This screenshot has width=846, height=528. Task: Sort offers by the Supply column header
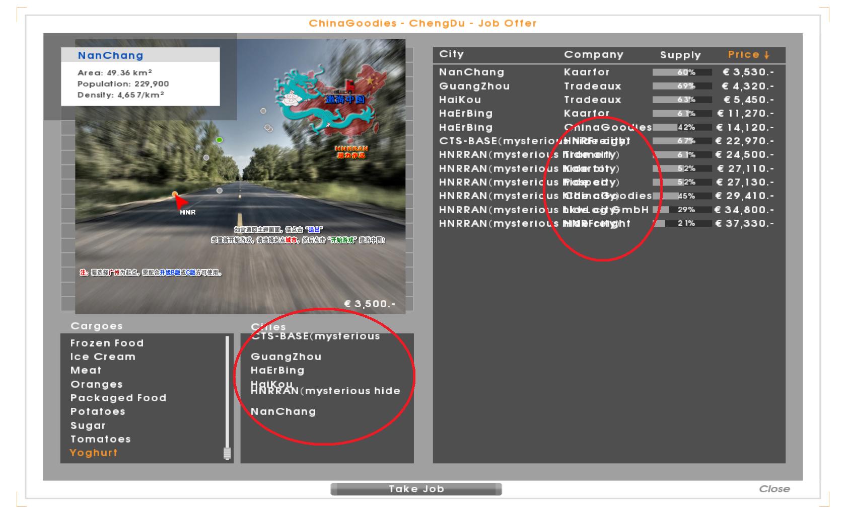[680, 55]
